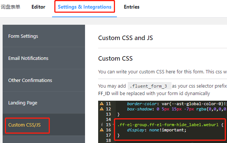Image resolution: width=227 pixels, height=143 pixels.
Task: Click closing brace on line 17
Action: pos(118,136)
